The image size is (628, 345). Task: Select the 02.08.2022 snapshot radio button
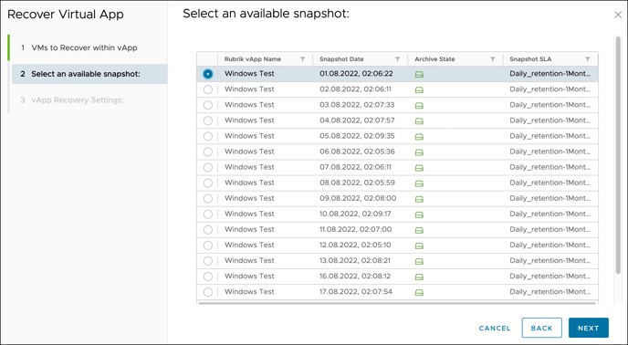(207, 89)
